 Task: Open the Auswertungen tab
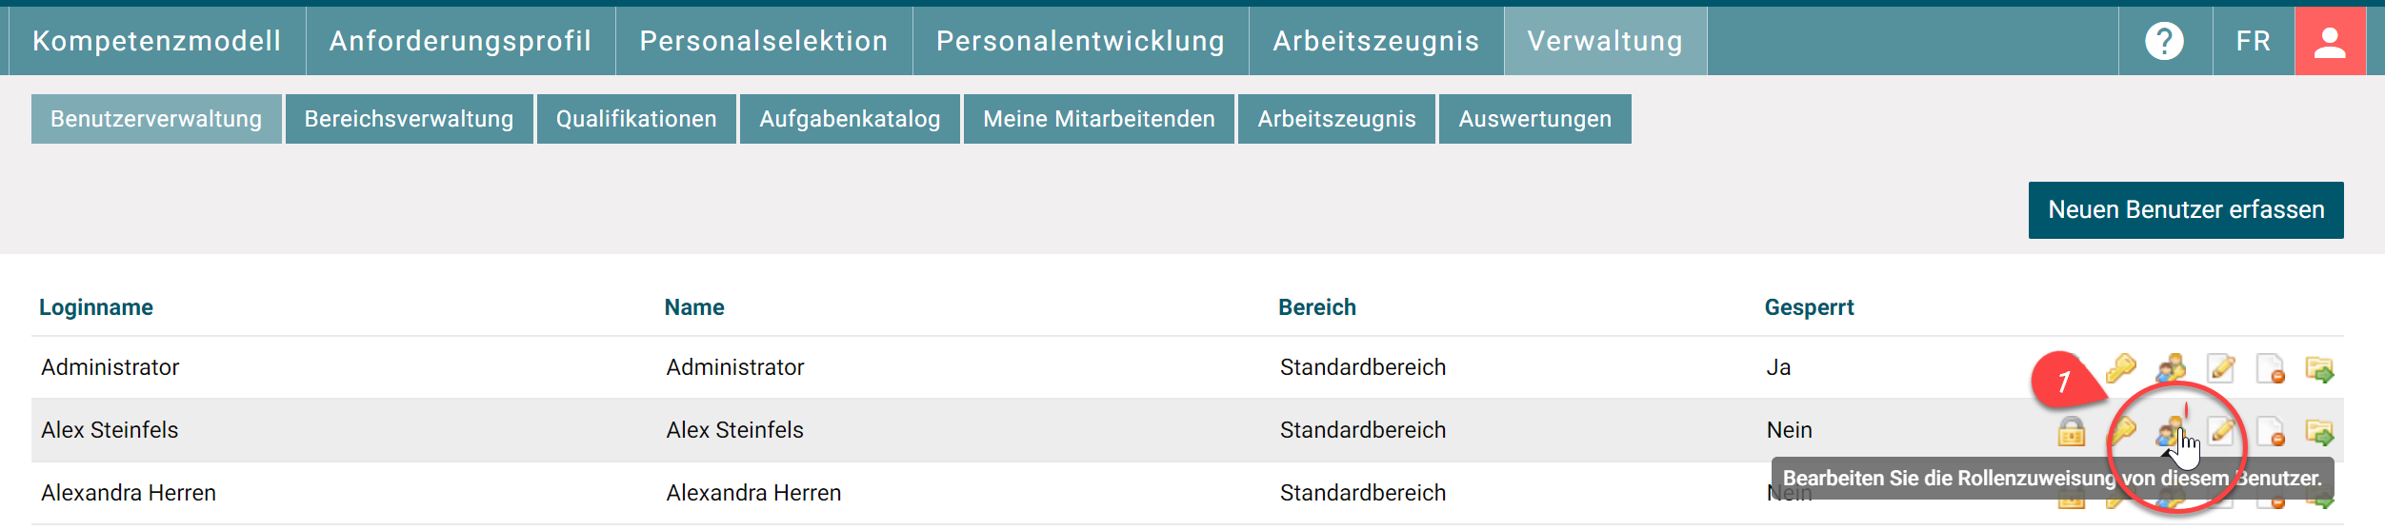pos(1534,119)
